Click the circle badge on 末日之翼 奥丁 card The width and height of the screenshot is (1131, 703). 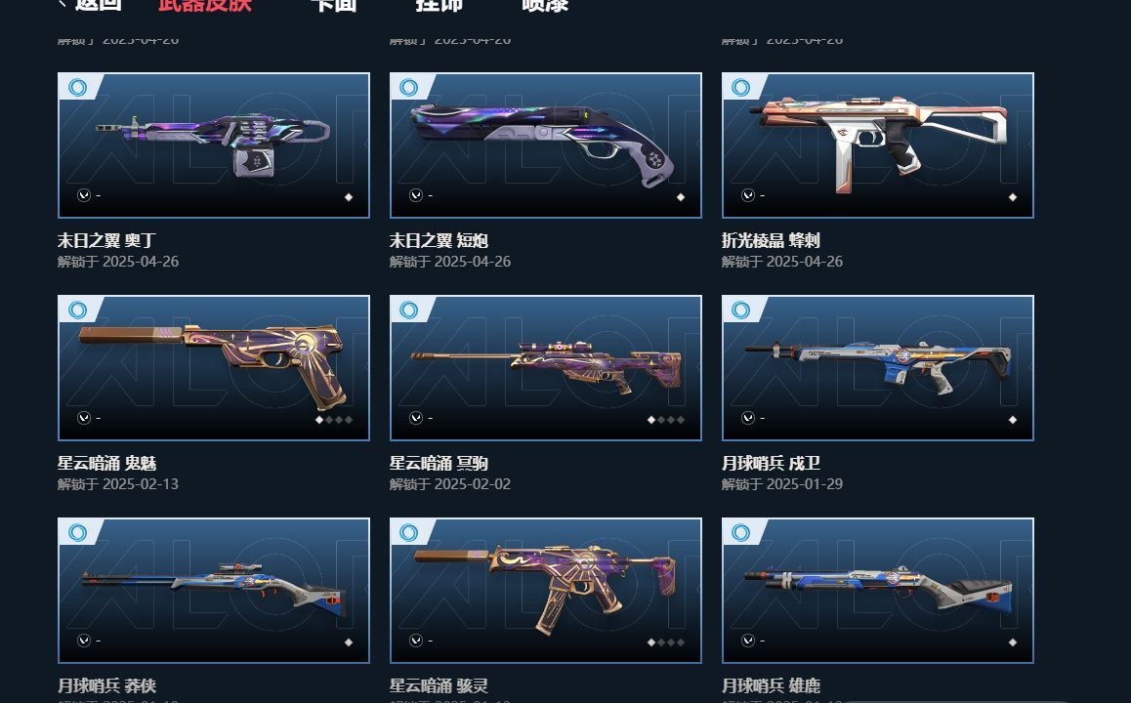[x=77, y=88]
